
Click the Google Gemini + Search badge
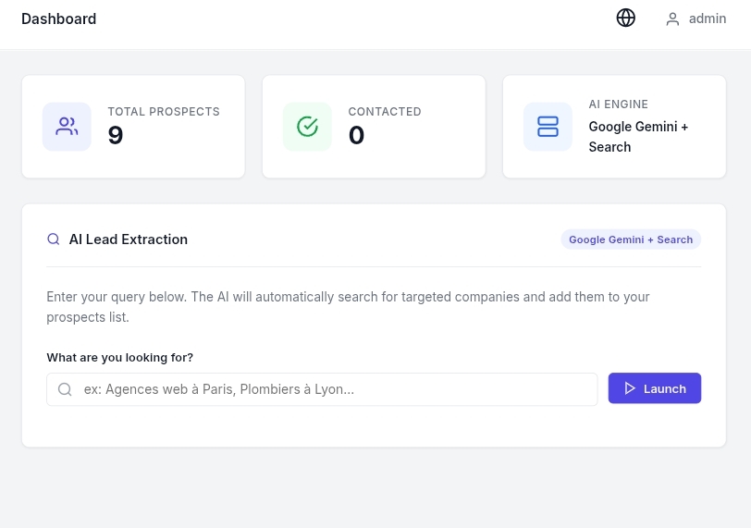coord(631,239)
